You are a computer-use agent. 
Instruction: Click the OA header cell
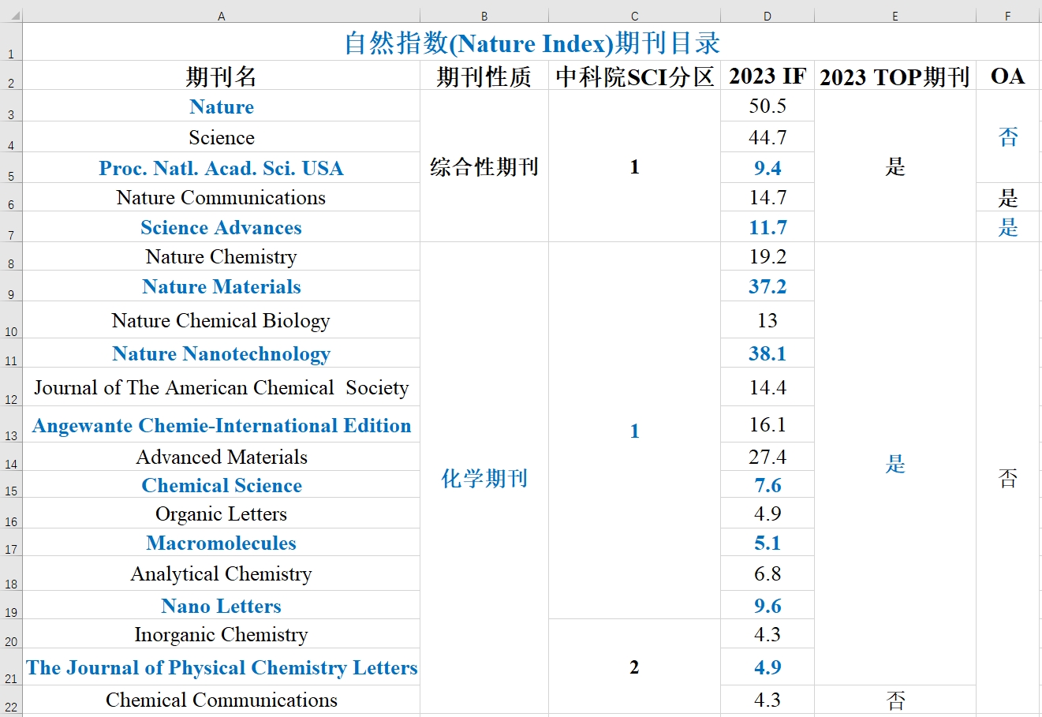coord(1008,76)
